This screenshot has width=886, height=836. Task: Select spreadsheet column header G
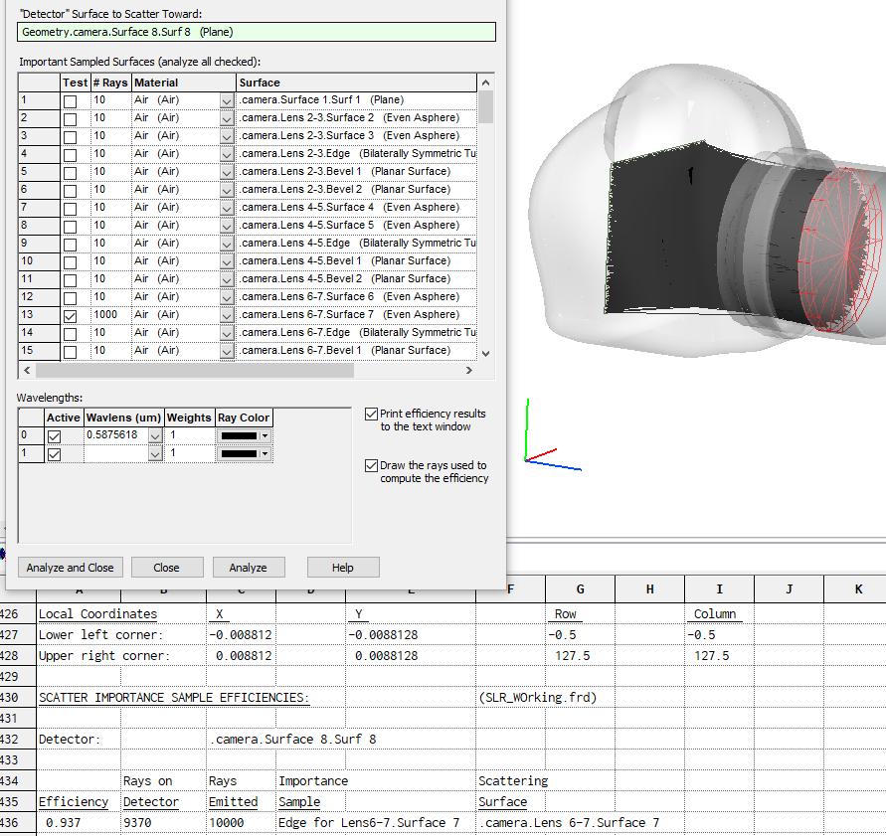pyautogui.click(x=580, y=589)
